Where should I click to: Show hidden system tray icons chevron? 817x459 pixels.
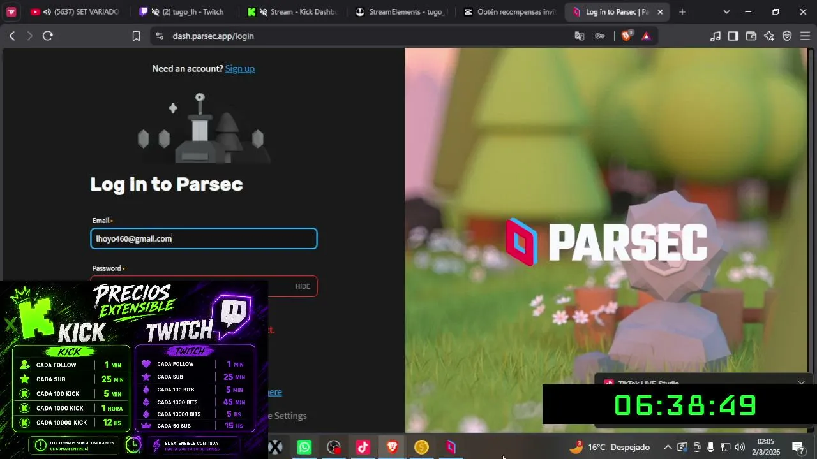tap(668, 447)
